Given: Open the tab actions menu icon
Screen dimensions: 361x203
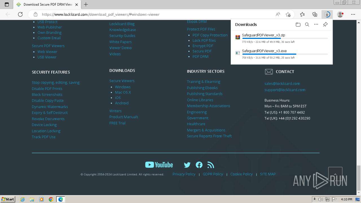Looking at the screenshot, I should point(7,5).
